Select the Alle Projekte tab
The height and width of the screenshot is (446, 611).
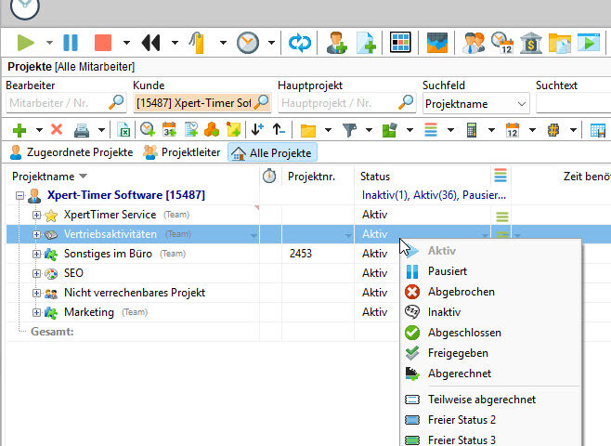click(272, 152)
